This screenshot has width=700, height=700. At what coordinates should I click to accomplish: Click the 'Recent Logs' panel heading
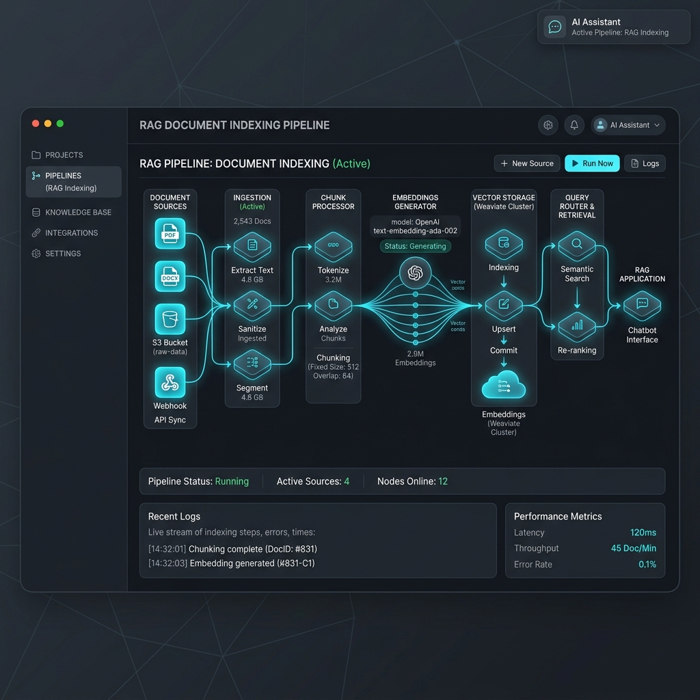click(174, 516)
